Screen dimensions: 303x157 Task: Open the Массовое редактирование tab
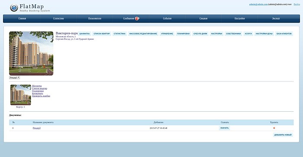[143, 34]
